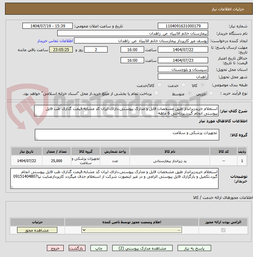Click the پاسخ به نیاز button

(x=194, y=248)
